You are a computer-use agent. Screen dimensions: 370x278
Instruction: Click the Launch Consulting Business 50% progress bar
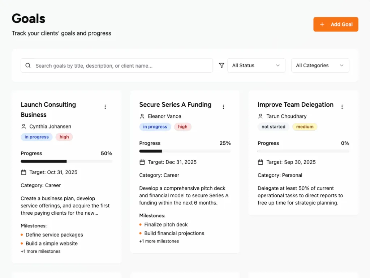coord(66,161)
